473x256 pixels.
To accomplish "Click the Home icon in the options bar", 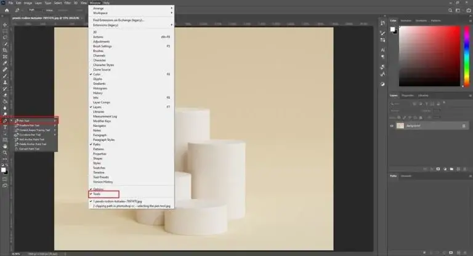I will pos(7,10).
